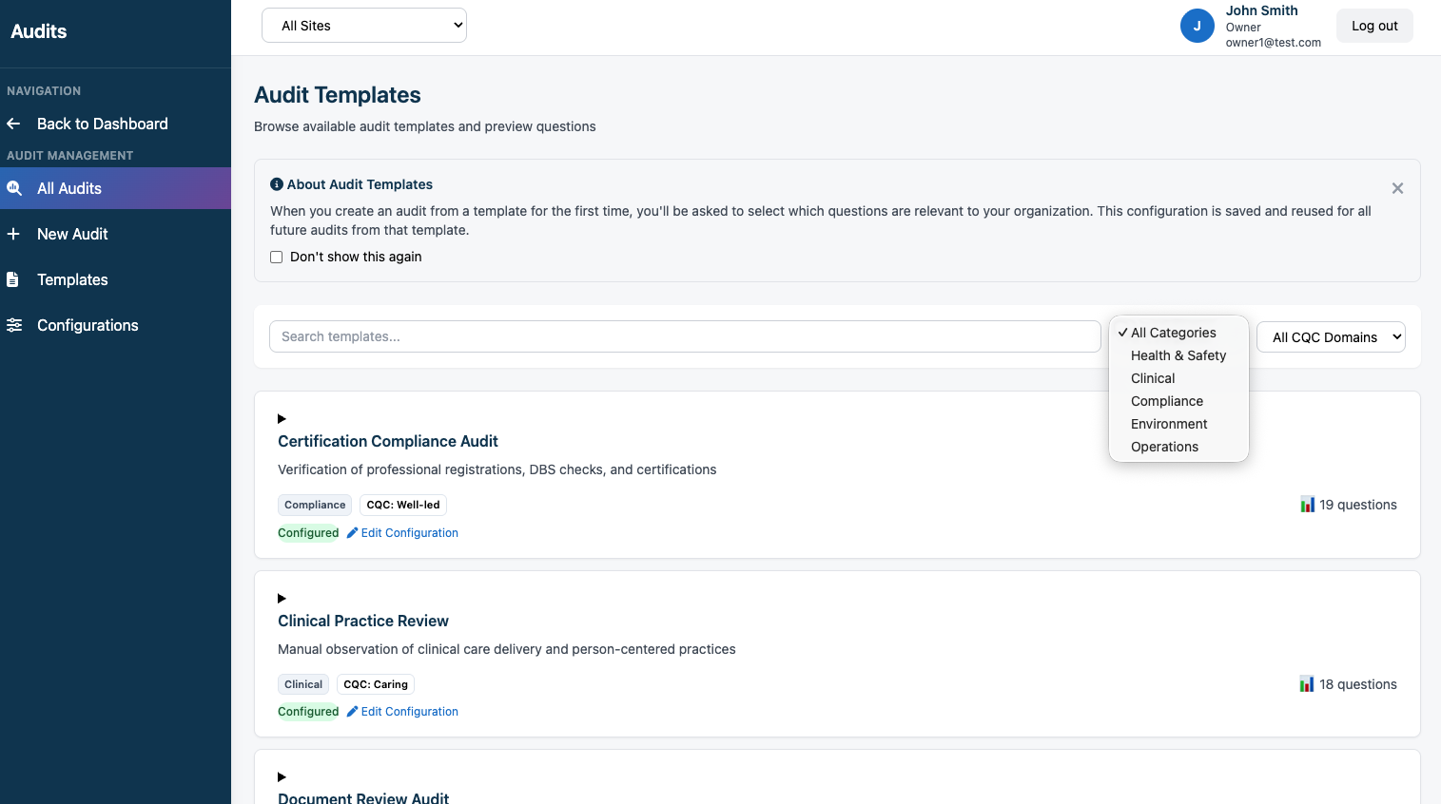Click the All Audits magnifier icon

(14, 188)
